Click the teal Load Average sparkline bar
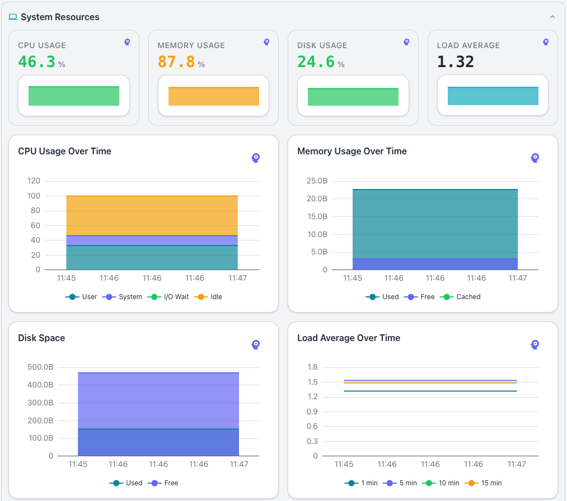567x501 pixels. (x=493, y=96)
